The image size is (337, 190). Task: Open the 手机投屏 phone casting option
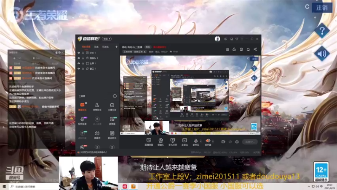point(173,142)
